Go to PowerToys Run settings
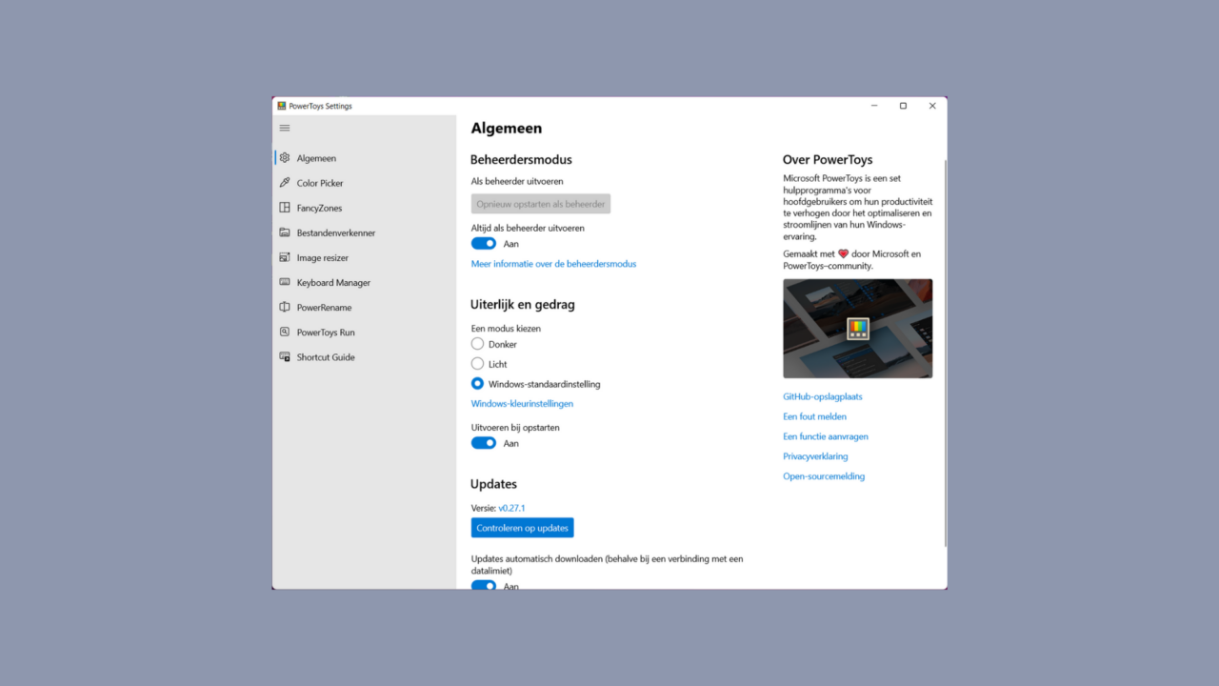This screenshot has height=686, width=1219. coord(365,332)
